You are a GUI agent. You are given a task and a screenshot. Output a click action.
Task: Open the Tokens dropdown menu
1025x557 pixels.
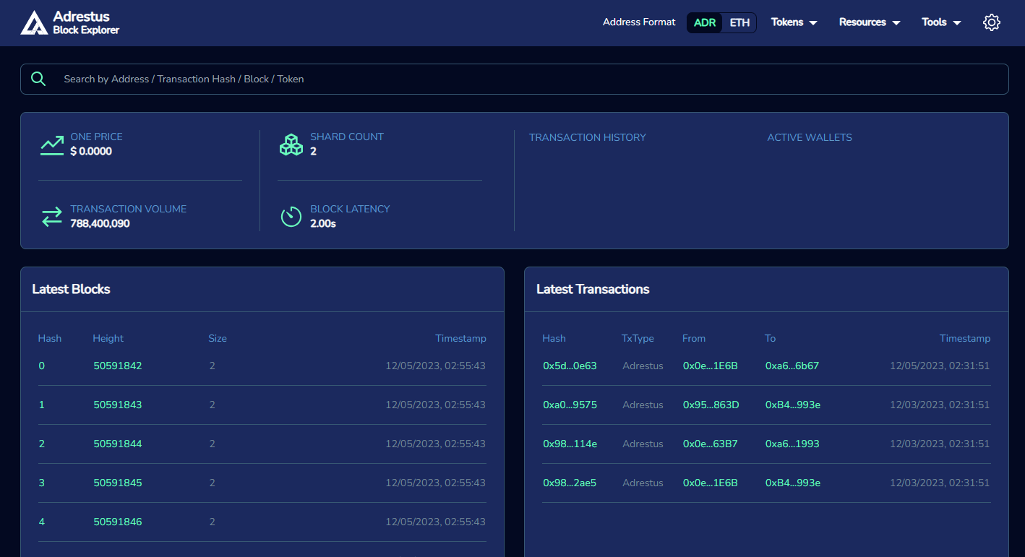coord(794,22)
